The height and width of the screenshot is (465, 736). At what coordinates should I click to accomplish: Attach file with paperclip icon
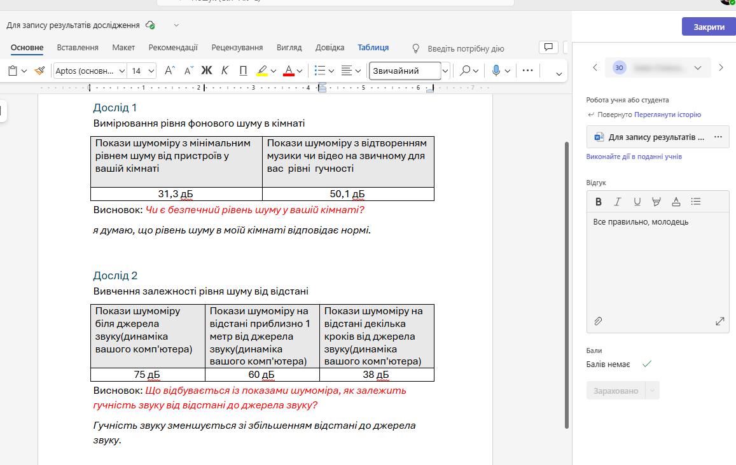598,321
